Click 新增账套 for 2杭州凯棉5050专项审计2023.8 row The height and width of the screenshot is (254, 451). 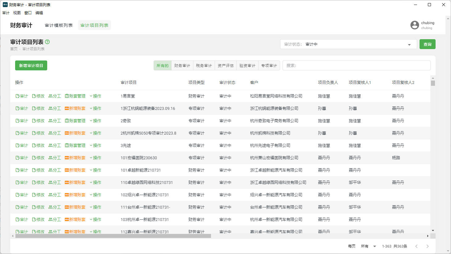pos(75,133)
